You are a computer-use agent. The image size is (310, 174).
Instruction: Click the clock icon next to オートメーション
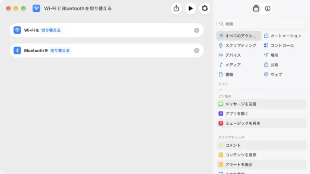pos(266,36)
